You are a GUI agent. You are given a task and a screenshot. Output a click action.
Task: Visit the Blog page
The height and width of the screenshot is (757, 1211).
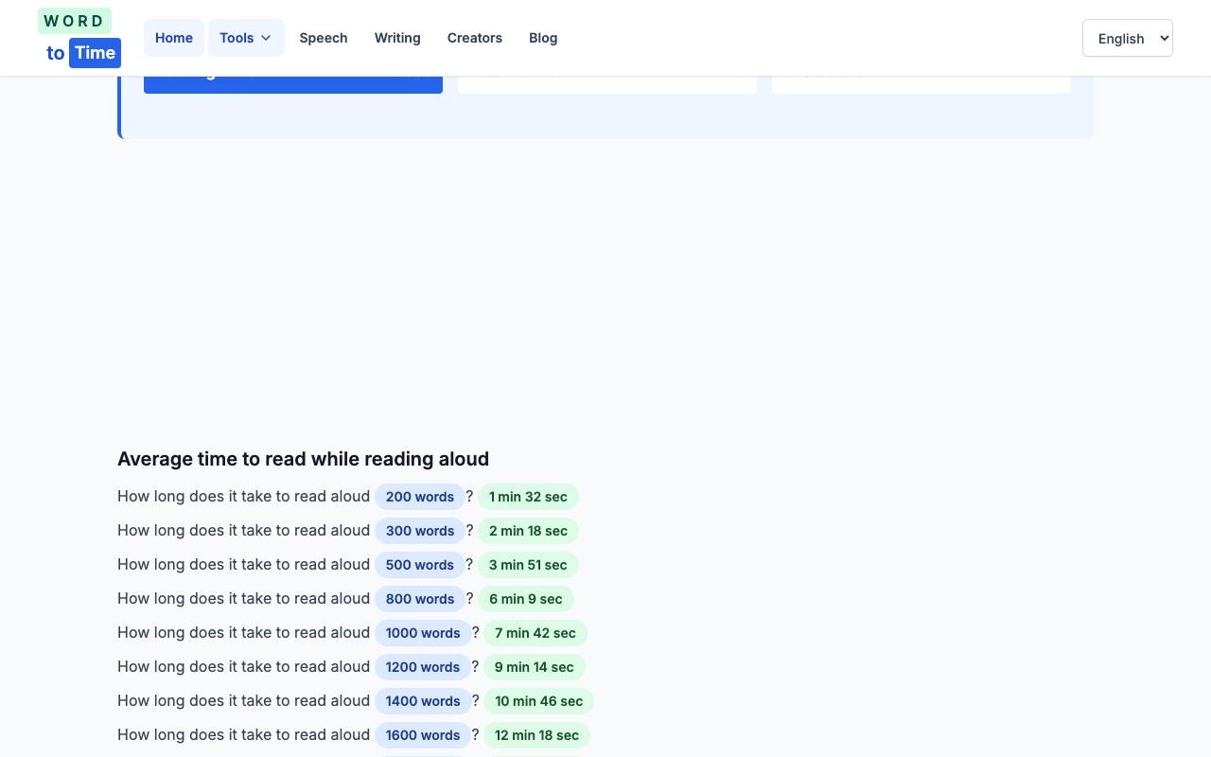tap(543, 38)
